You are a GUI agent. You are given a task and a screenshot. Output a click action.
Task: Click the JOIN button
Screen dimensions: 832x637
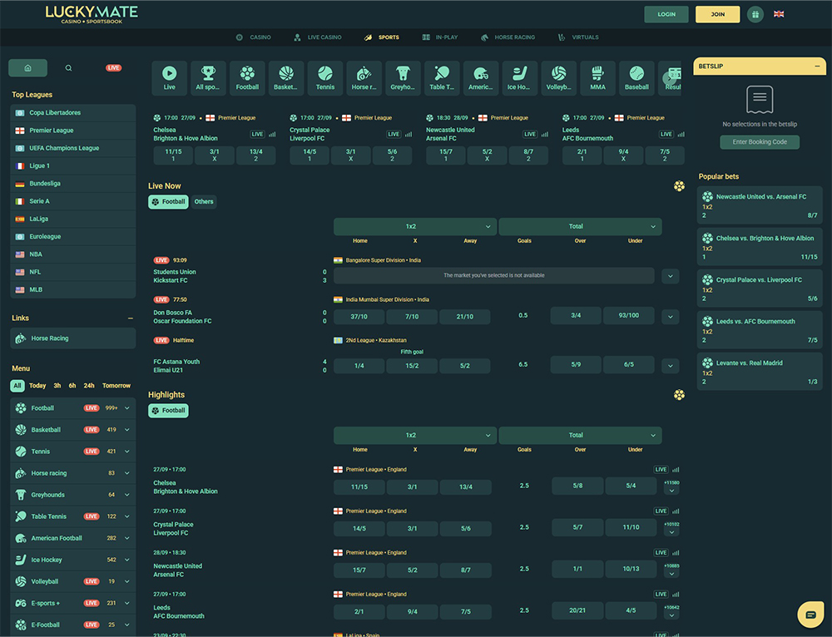point(717,14)
